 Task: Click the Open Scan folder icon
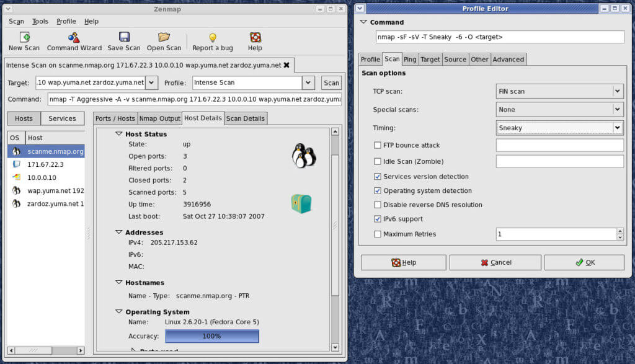coord(164,37)
